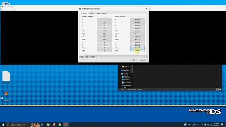Click the File Explorer navigation pane scrollbar
The width and height of the screenshot is (226, 127).
pyautogui.click(x=132, y=69)
